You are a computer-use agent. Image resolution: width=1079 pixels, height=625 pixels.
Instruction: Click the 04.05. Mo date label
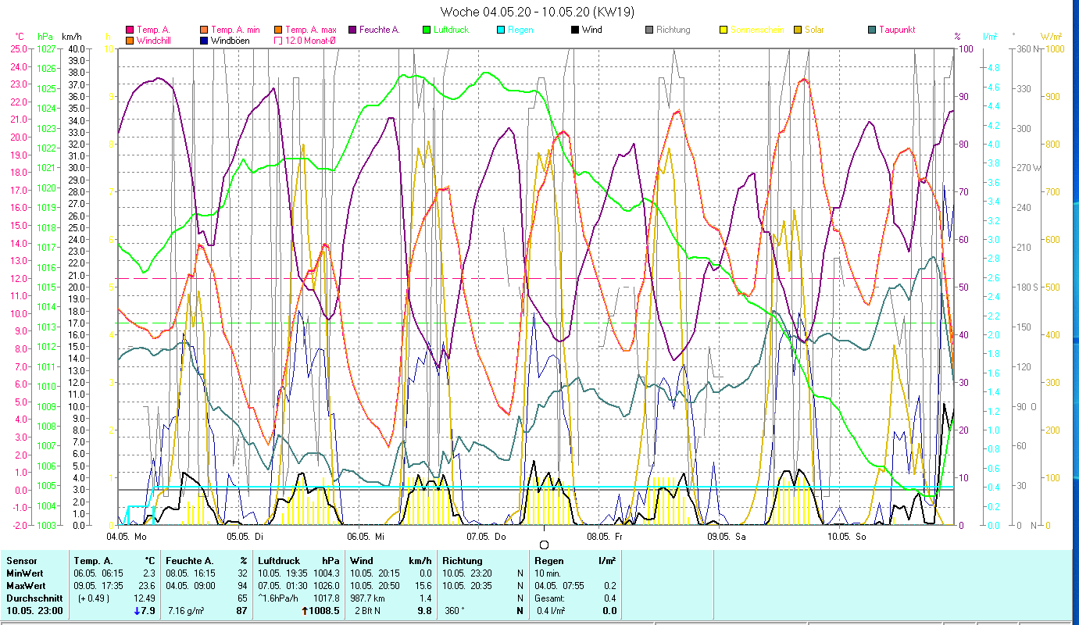[x=126, y=537]
